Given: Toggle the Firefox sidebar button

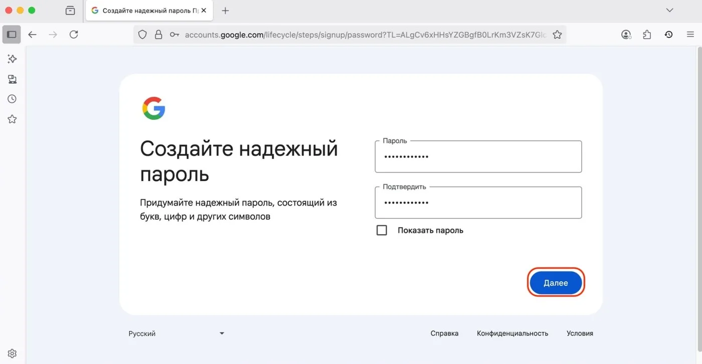Looking at the screenshot, I should click(x=12, y=35).
